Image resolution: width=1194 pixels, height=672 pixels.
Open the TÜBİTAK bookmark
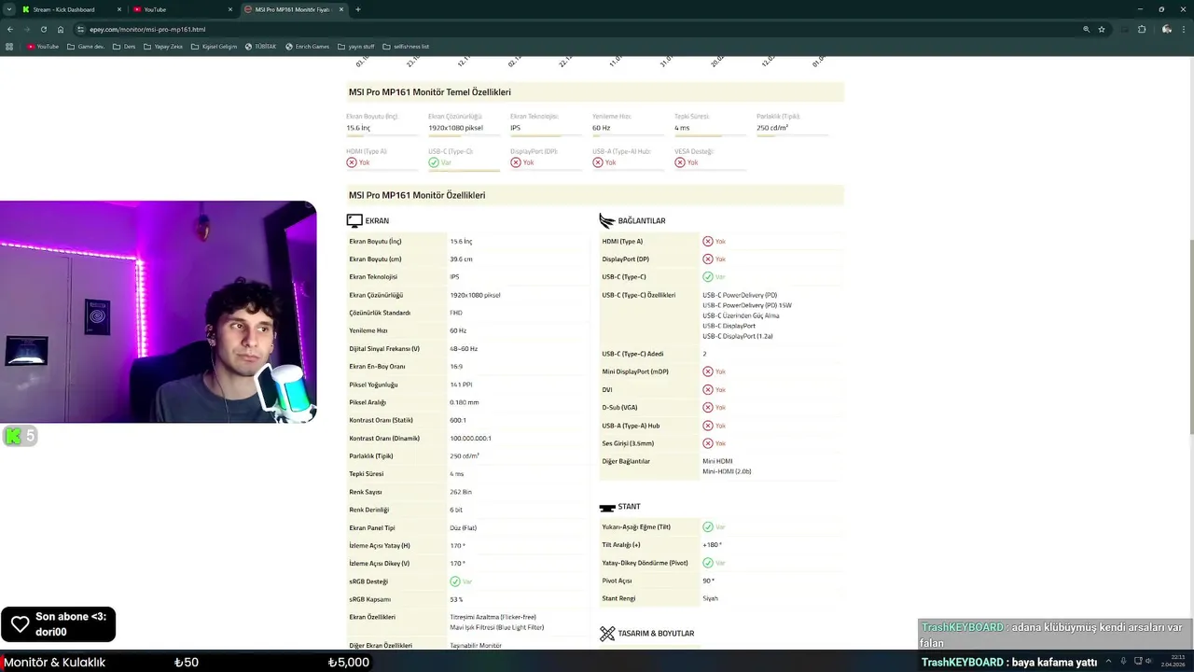click(261, 46)
